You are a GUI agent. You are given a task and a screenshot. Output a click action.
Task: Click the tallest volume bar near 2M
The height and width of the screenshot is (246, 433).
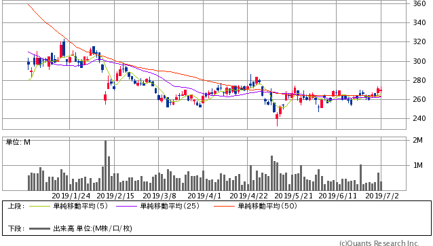pos(105,165)
